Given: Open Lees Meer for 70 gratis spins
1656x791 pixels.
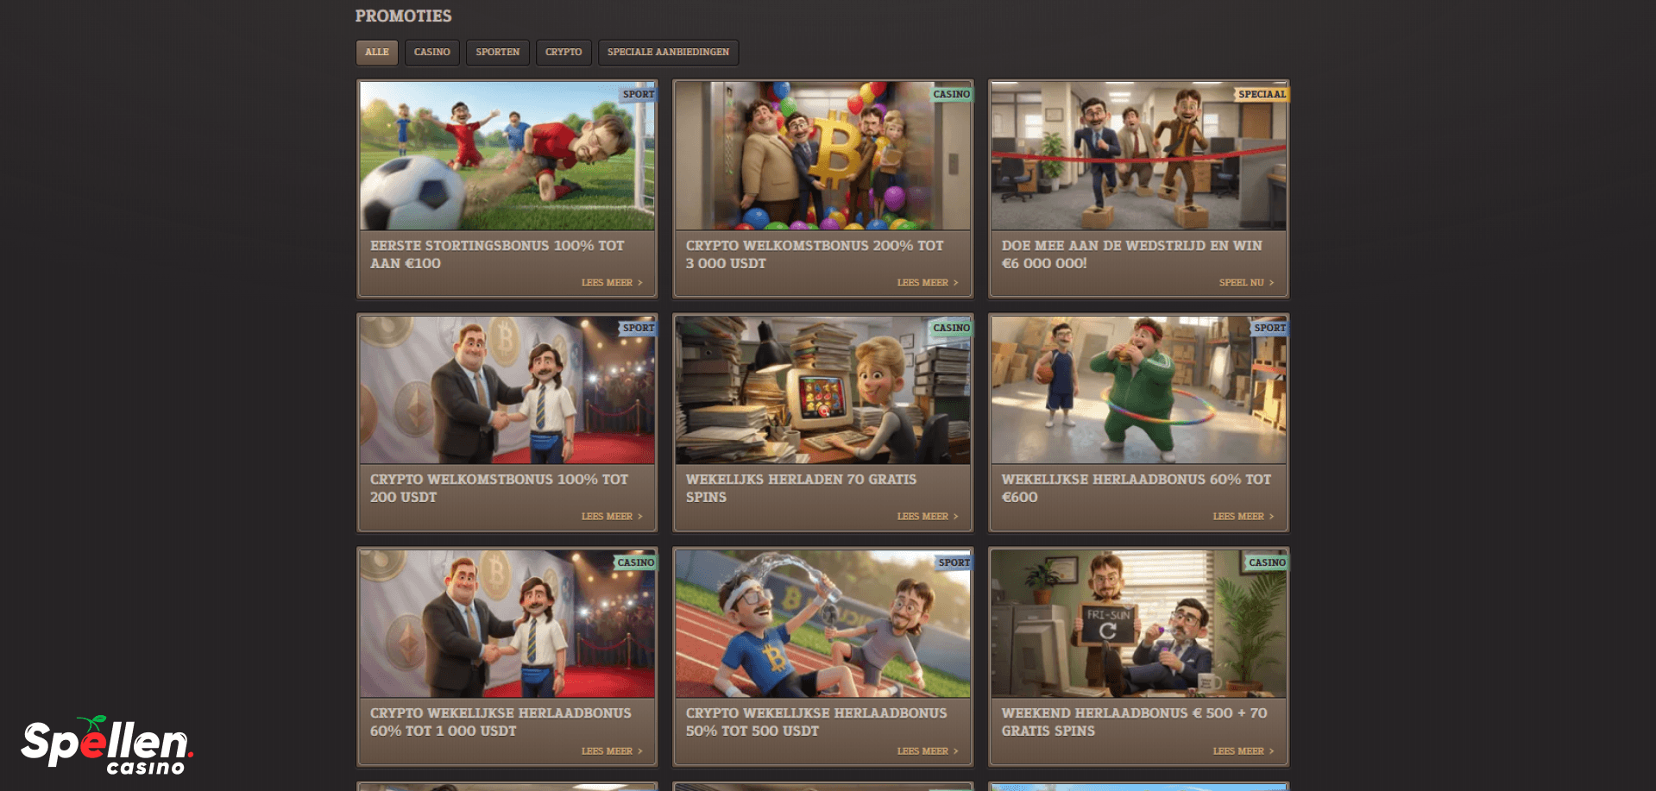Looking at the screenshot, I should (927, 517).
